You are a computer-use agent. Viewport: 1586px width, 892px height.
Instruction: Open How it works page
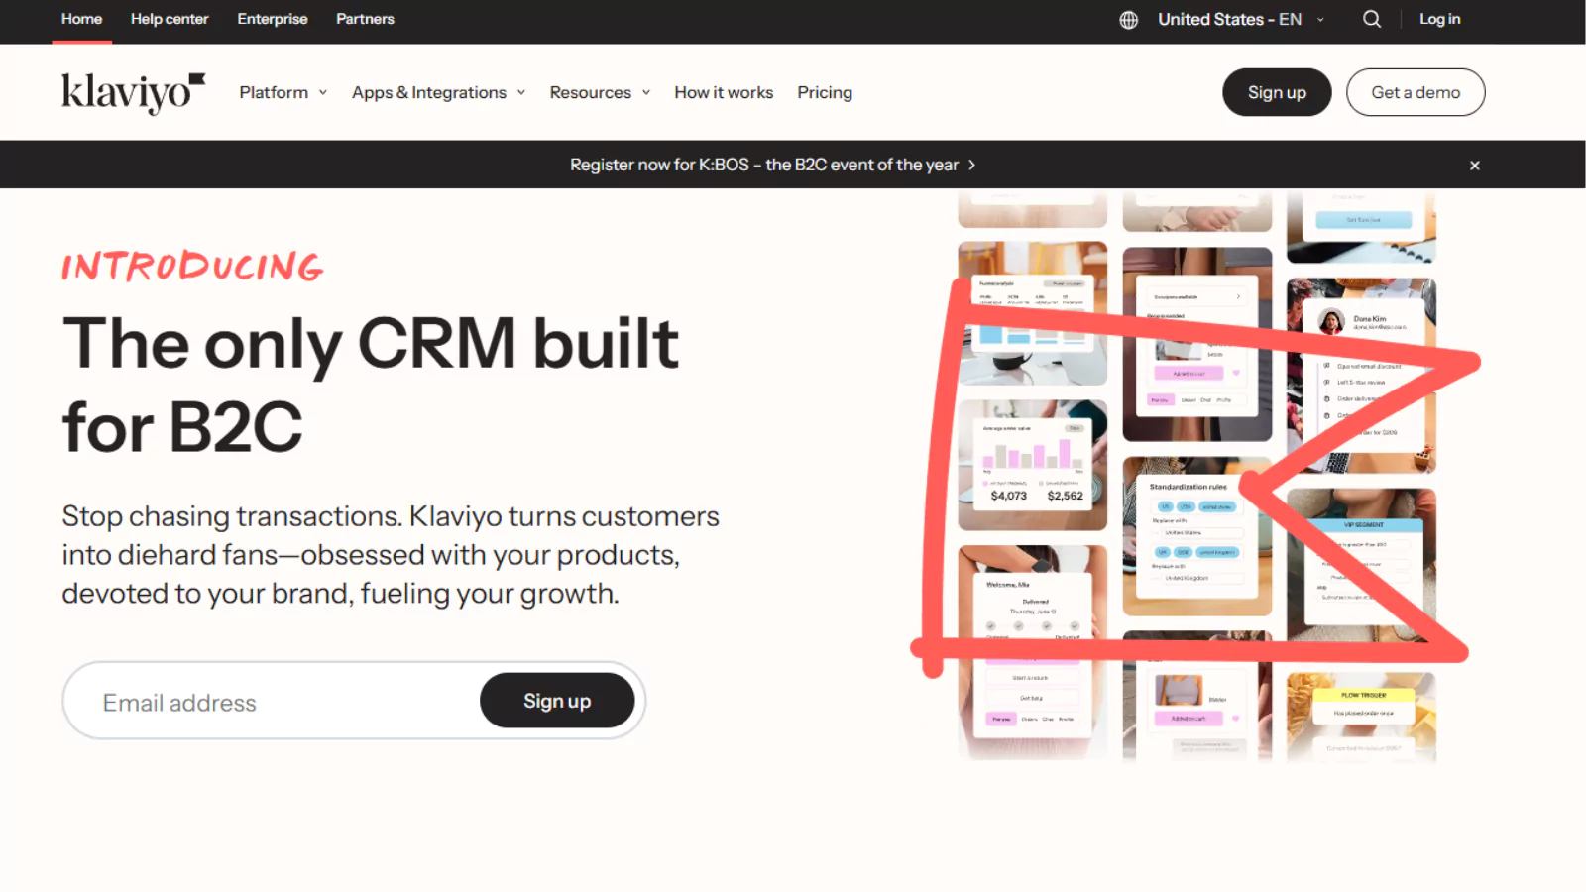(724, 92)
